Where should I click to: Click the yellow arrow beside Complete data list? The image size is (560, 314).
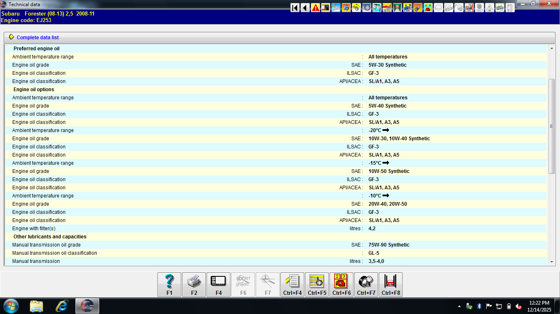coord(11,37)
